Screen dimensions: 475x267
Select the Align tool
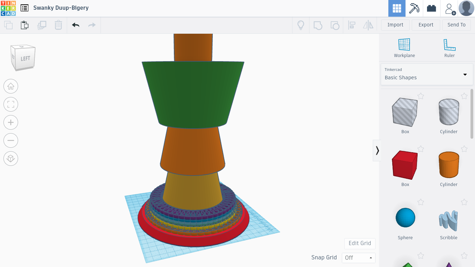point(352,25)
